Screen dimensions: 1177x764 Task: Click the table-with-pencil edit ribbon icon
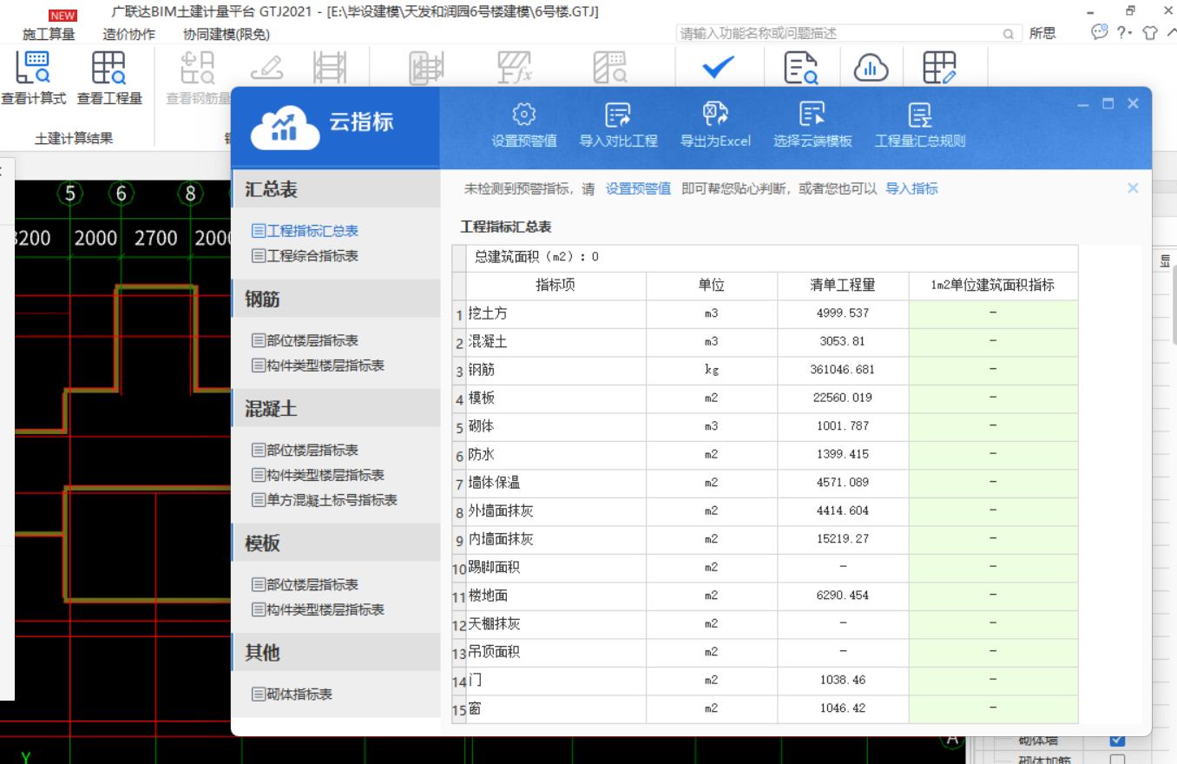[940, 68]
